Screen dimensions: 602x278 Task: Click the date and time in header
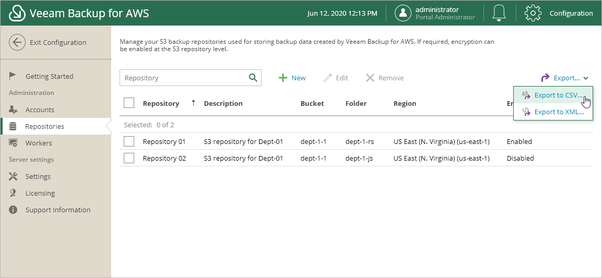tap(342, 14)
